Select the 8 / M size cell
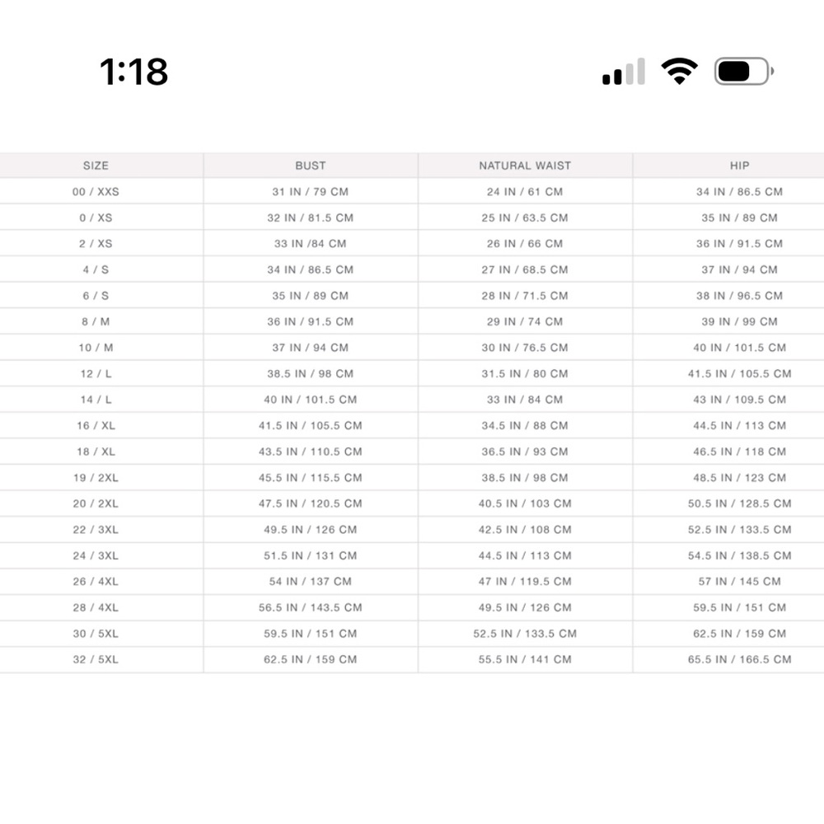Screen dimensions: 824x824 click(96, 321)
